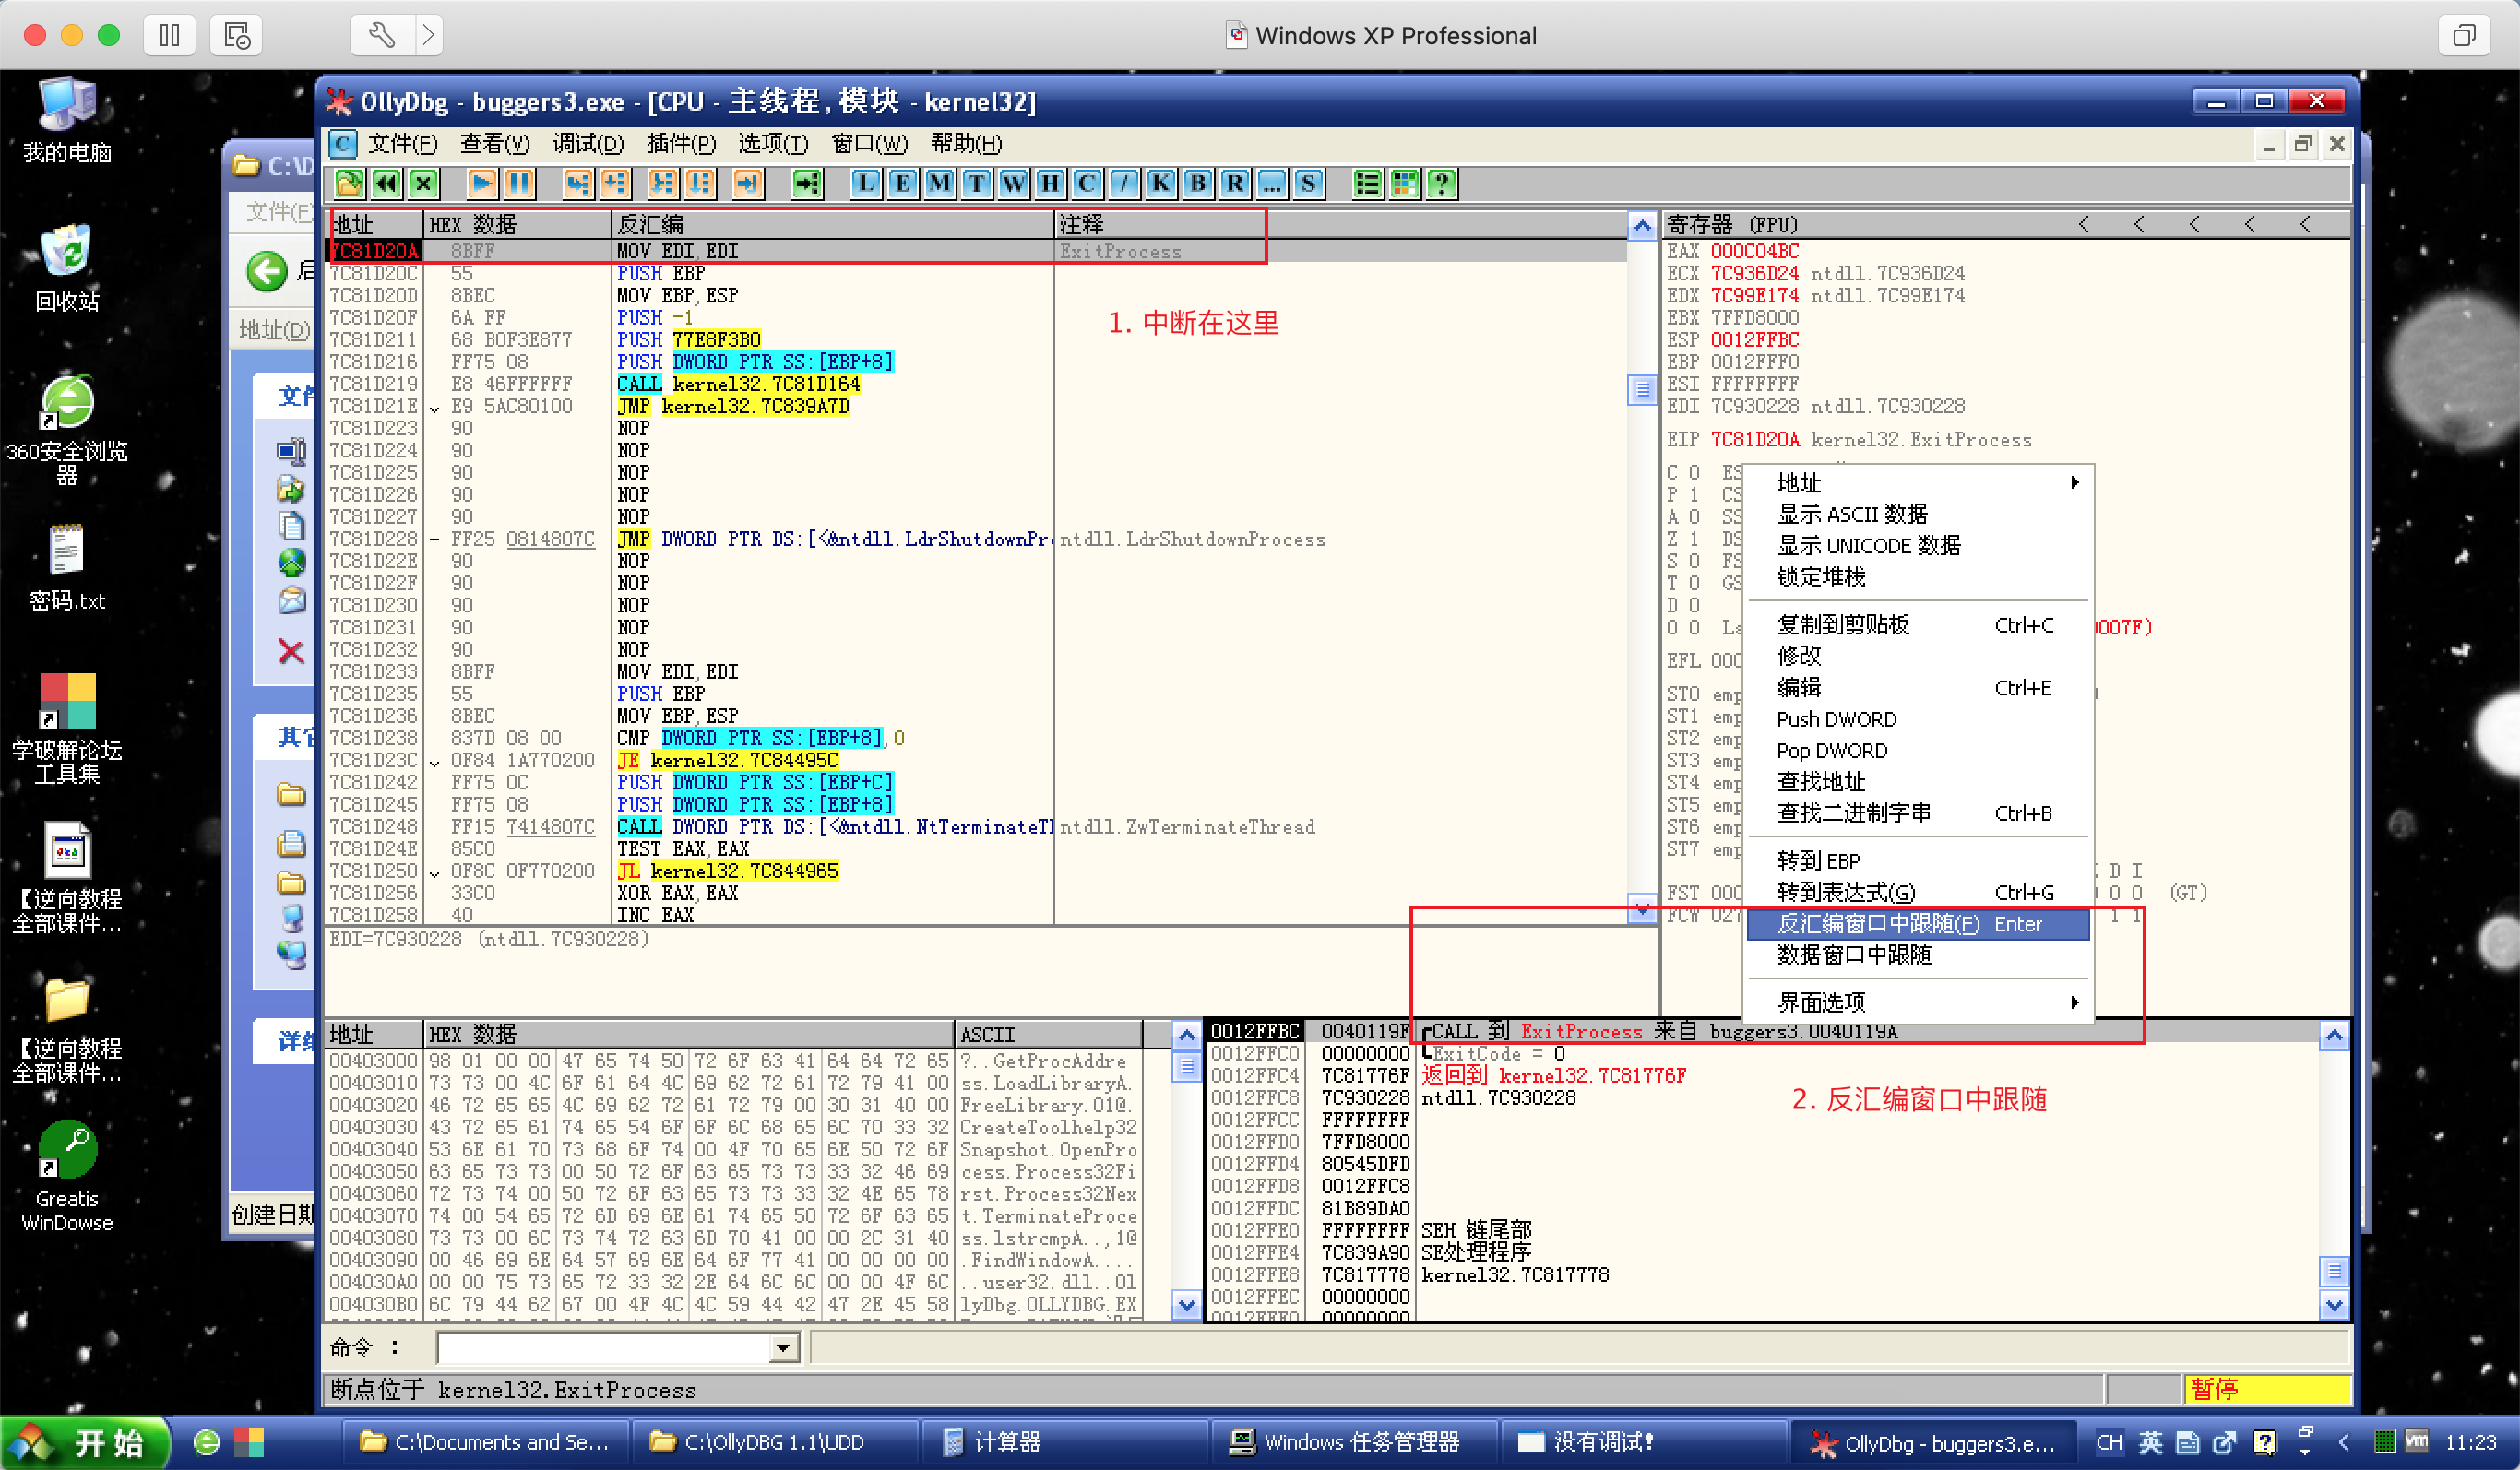2520x1470 pixels.
Task: Click the Run program play icon
Action: point(482,183)
